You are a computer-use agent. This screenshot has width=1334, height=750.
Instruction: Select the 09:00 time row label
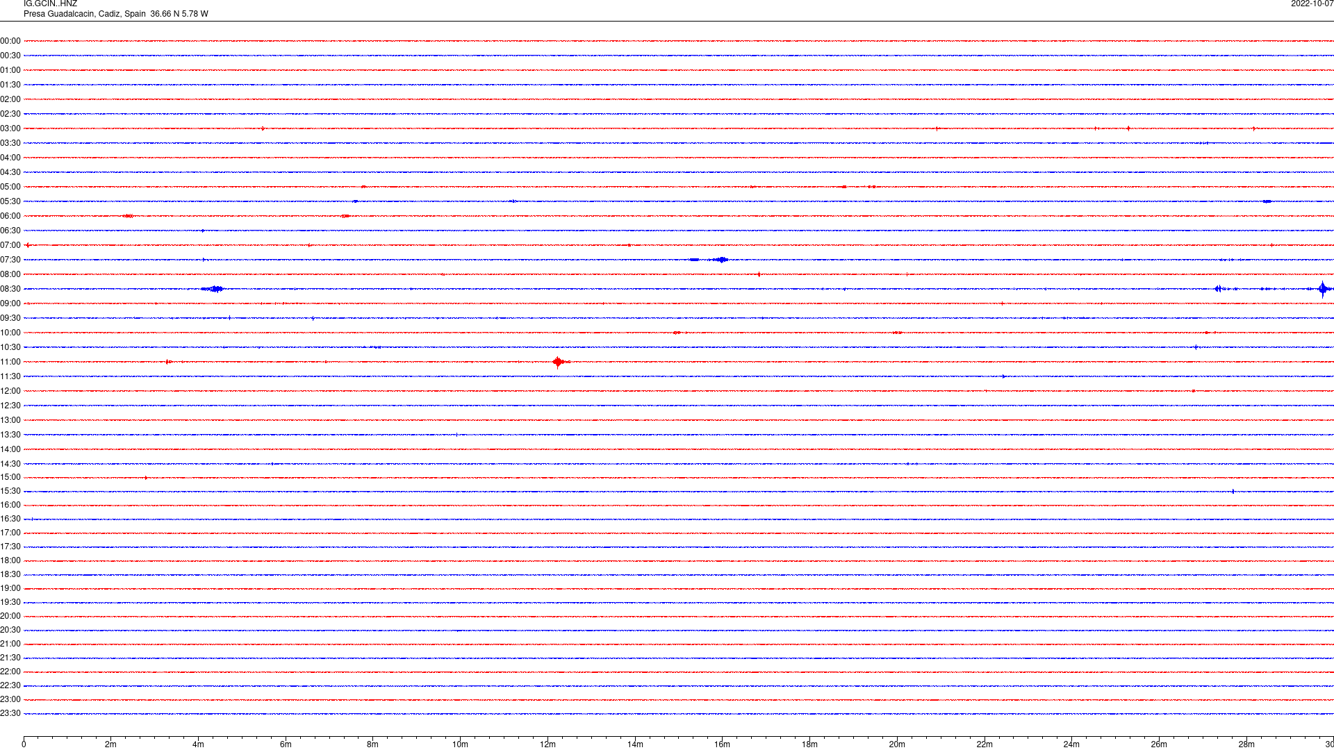tap(10, 303)
